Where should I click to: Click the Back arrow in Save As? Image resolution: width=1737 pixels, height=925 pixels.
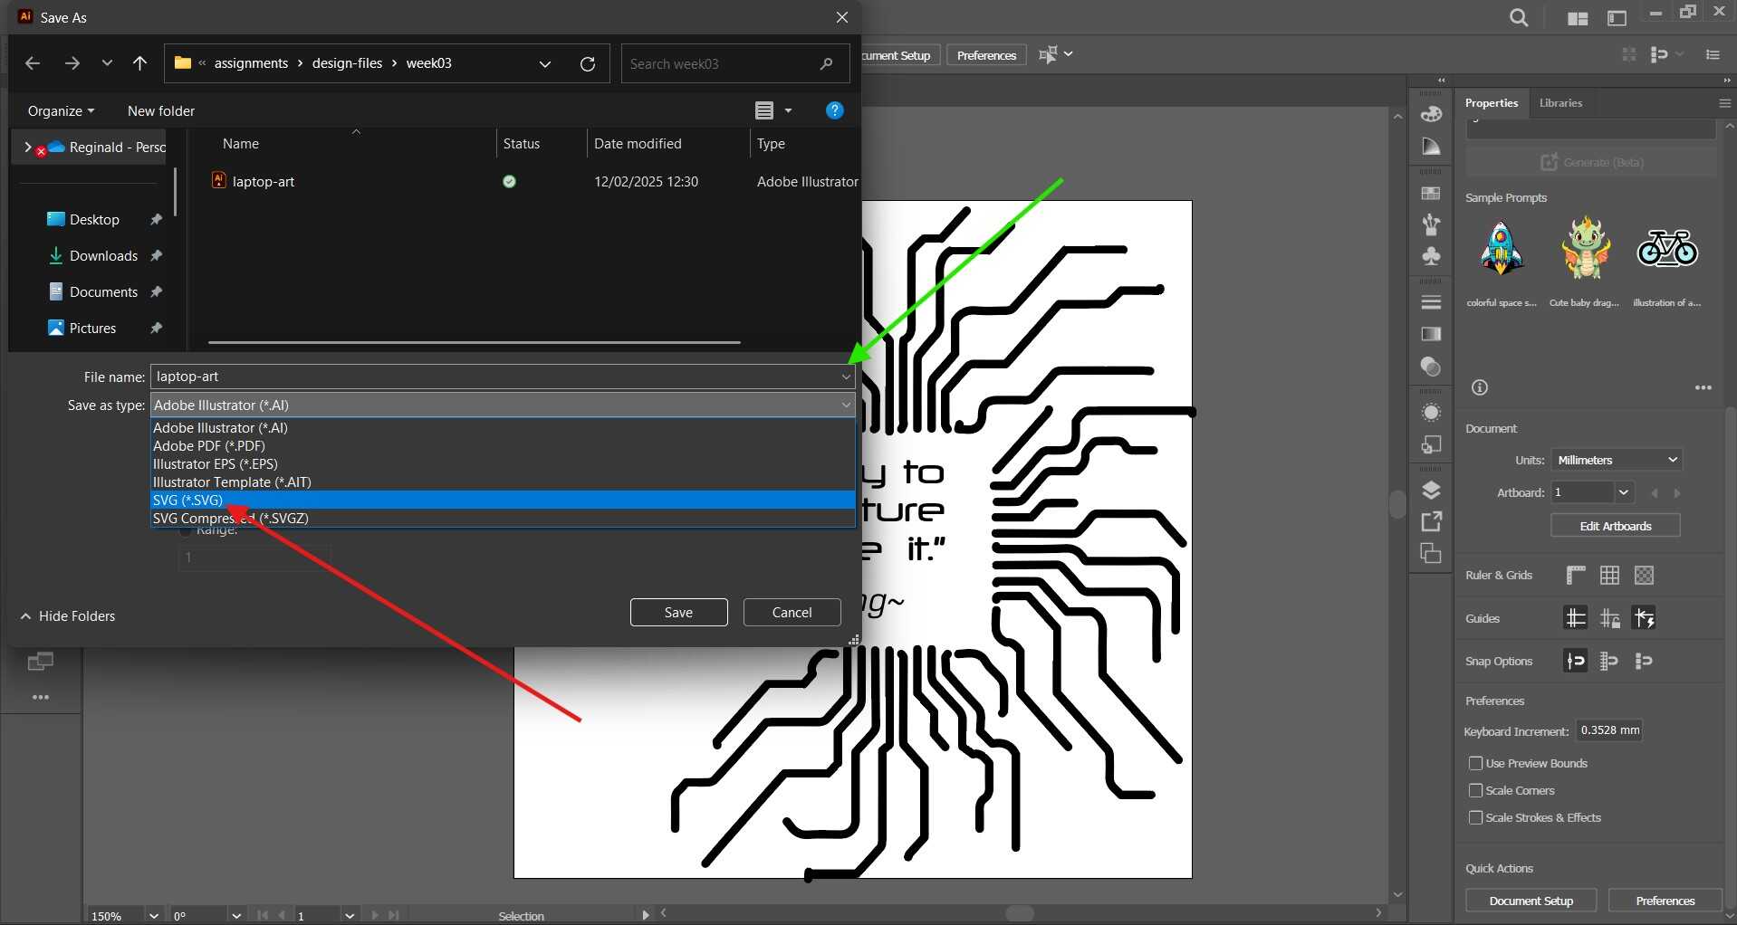pos(33,63)
